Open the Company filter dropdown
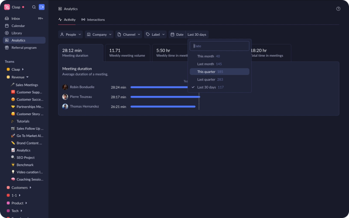The image size is (349, 218). click(99, 34)
